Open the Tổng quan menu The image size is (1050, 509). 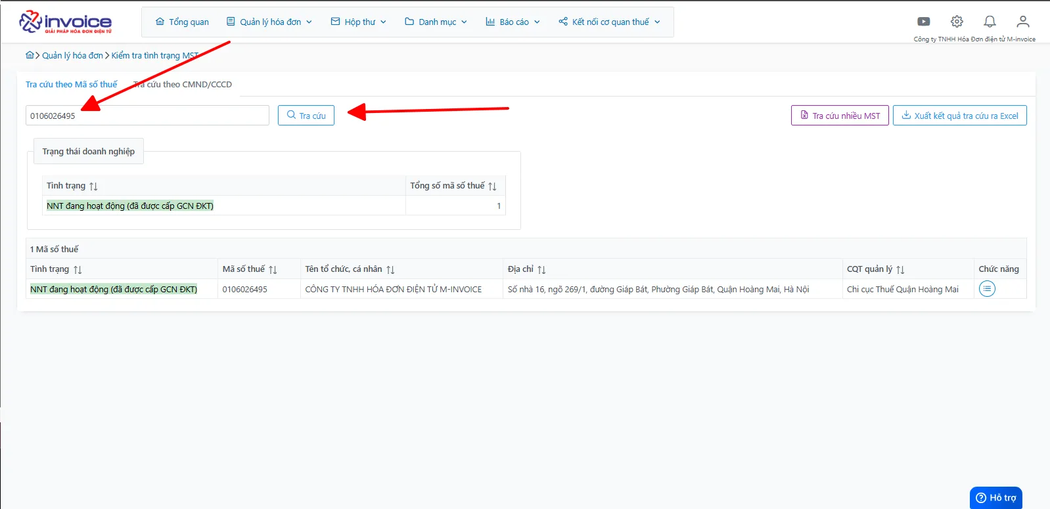[182, 22]
